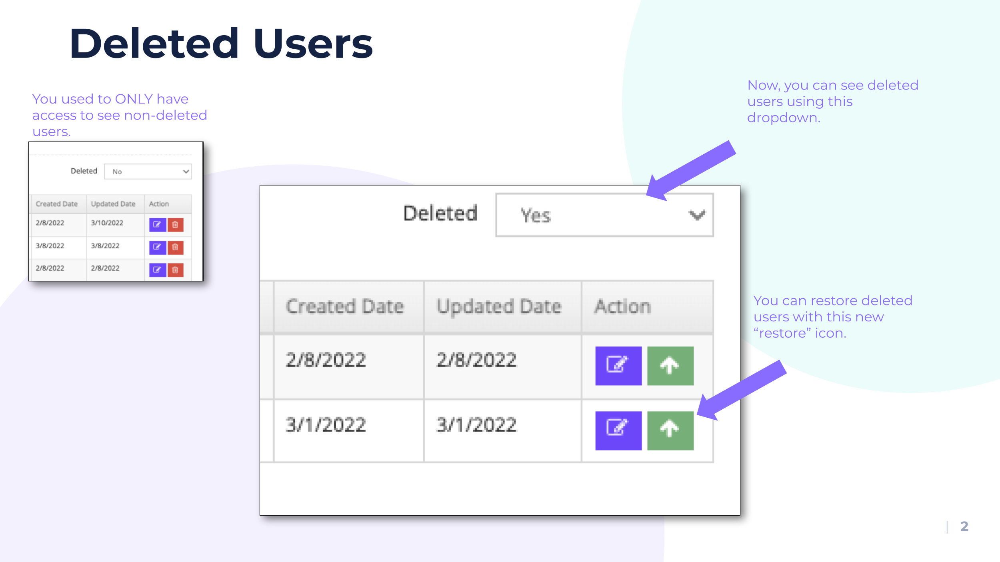Viewport: 1000px width, 562px height.
Task: Click red trash icon in small 3/8/2022 row
Action: (x=175, y=247)
